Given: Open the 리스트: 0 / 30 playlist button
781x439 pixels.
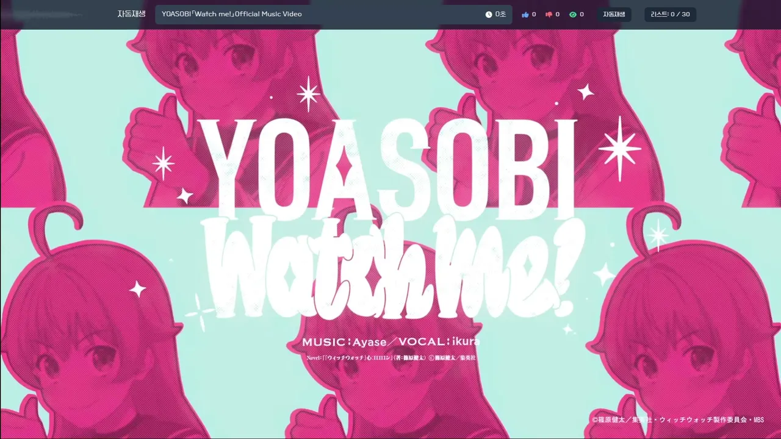Looking at the screenshot, I should (670, 15).
